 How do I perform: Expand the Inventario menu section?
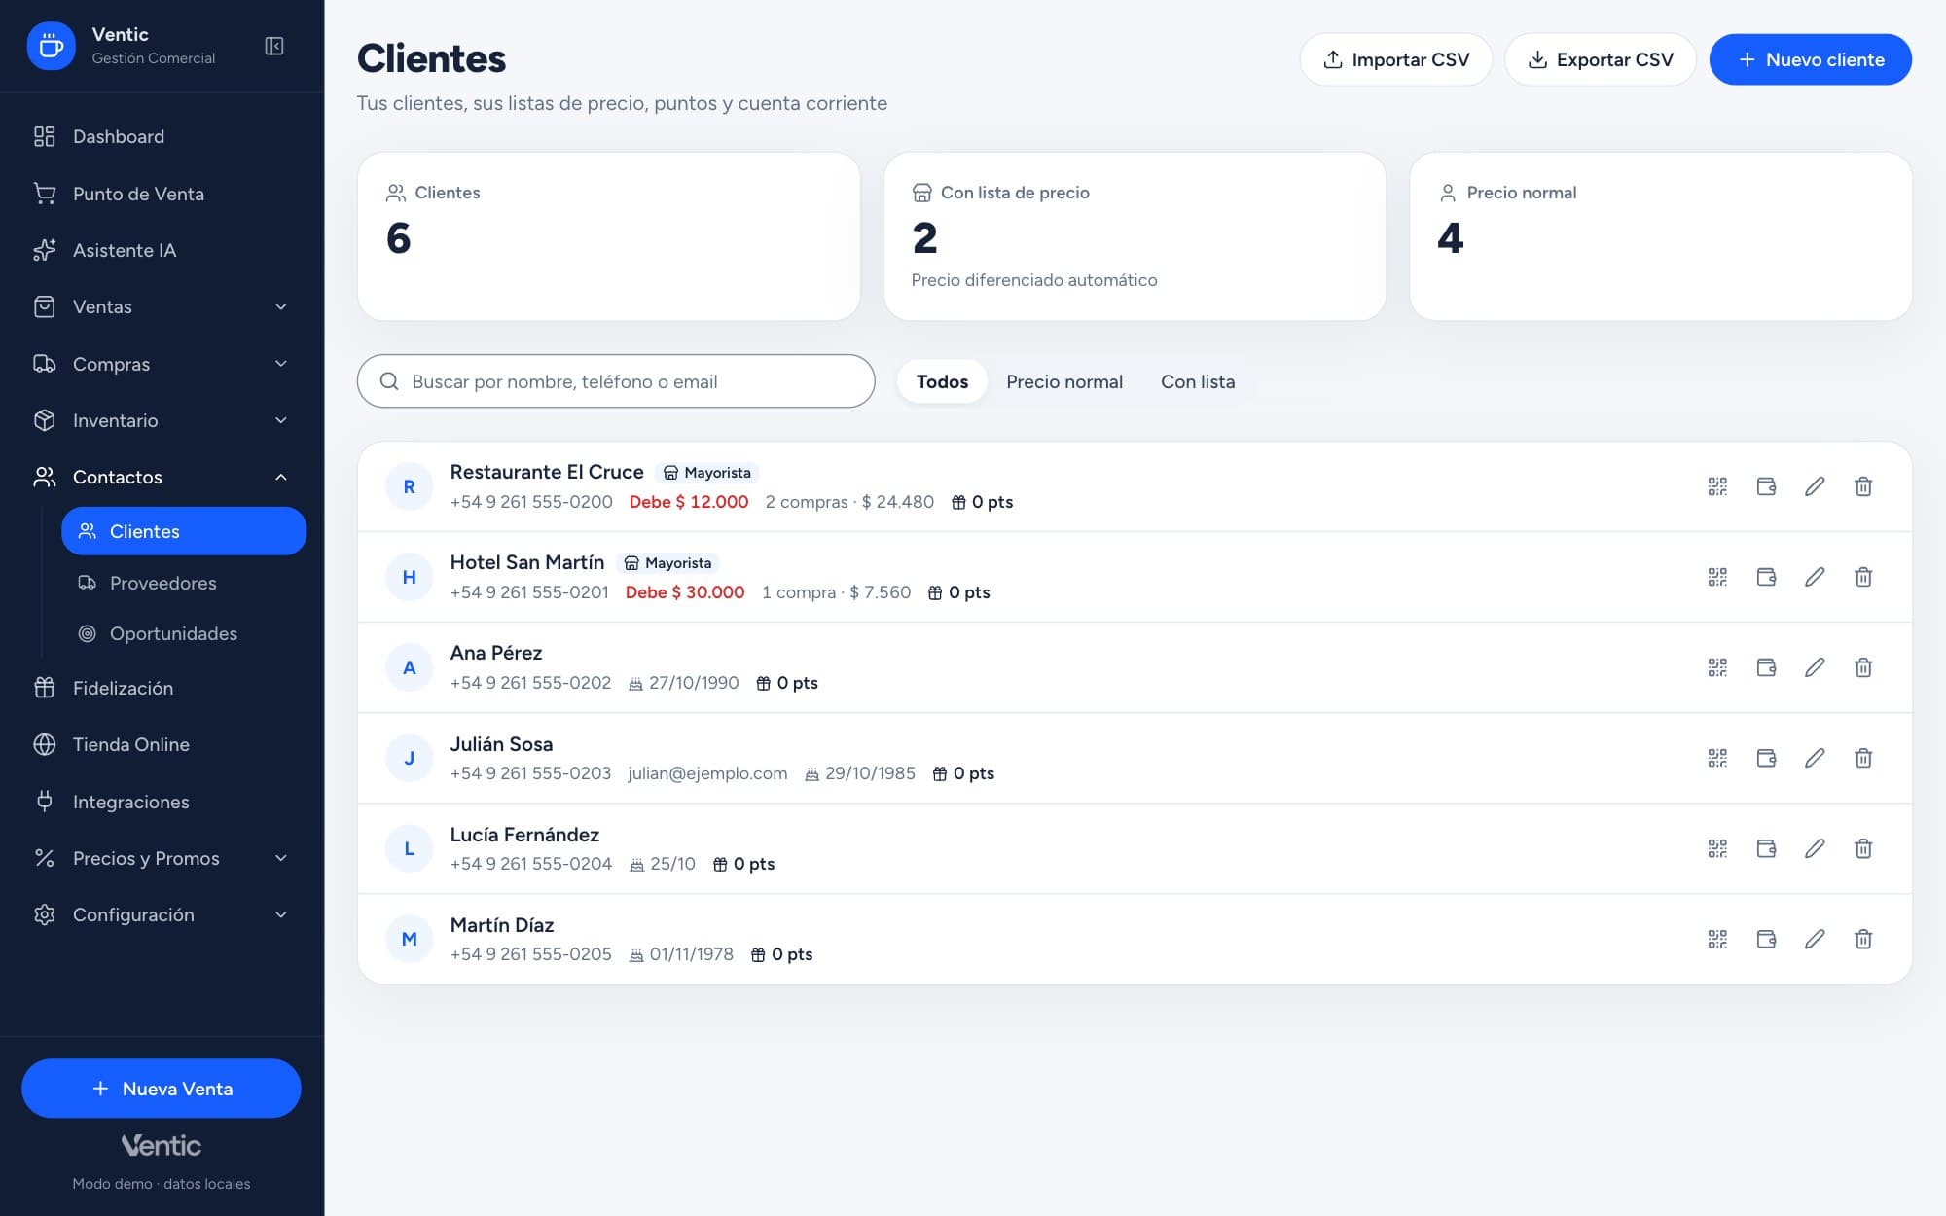point(162,420)
